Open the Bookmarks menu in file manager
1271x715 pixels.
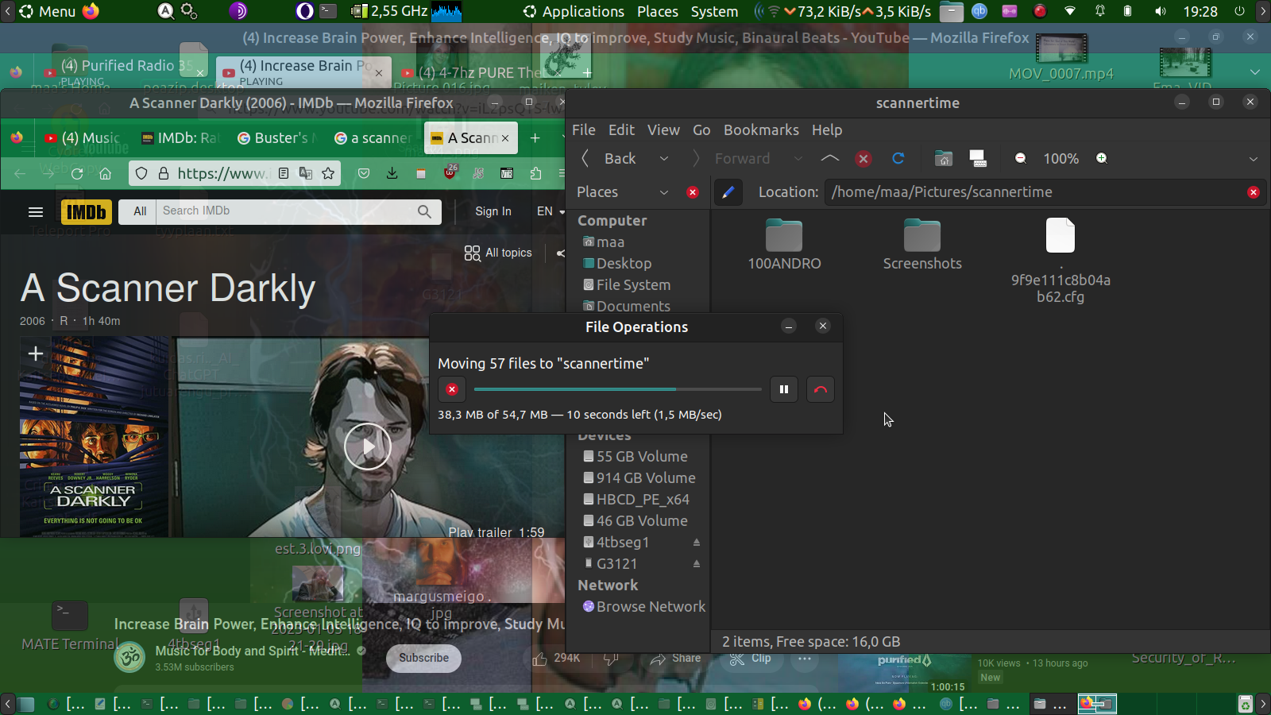pos(761,130)
